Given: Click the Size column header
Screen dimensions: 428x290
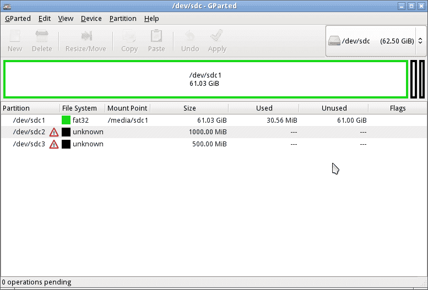Looking at the screenshot, I should tap(189, 108).
